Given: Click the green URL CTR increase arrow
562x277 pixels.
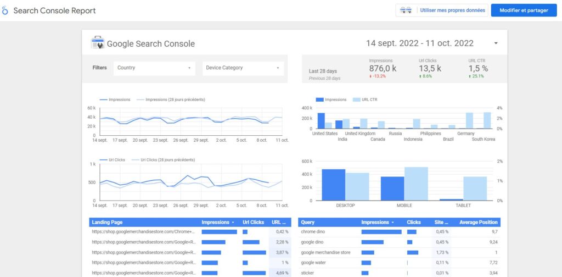Looking at the screenshot, I should 470,76.
